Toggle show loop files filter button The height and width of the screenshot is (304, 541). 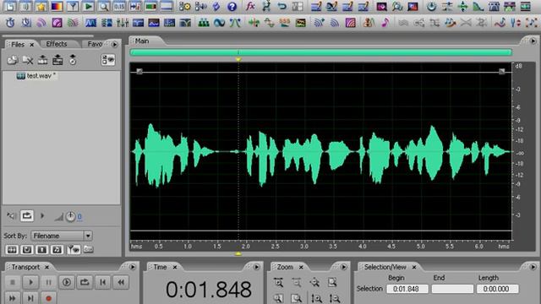(27, 249)
